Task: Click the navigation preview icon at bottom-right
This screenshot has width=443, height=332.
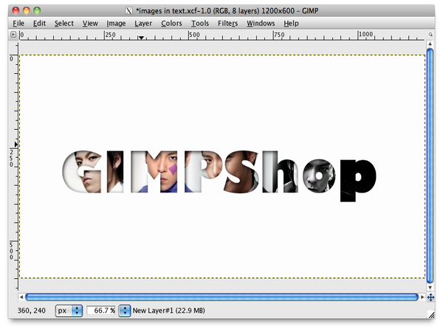Action: [430, 297]
